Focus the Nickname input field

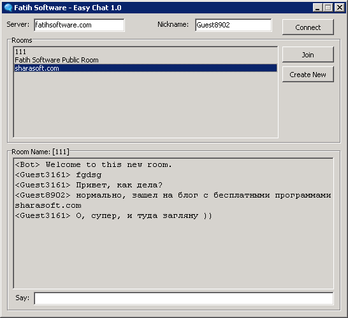click(x=233, y=25)
